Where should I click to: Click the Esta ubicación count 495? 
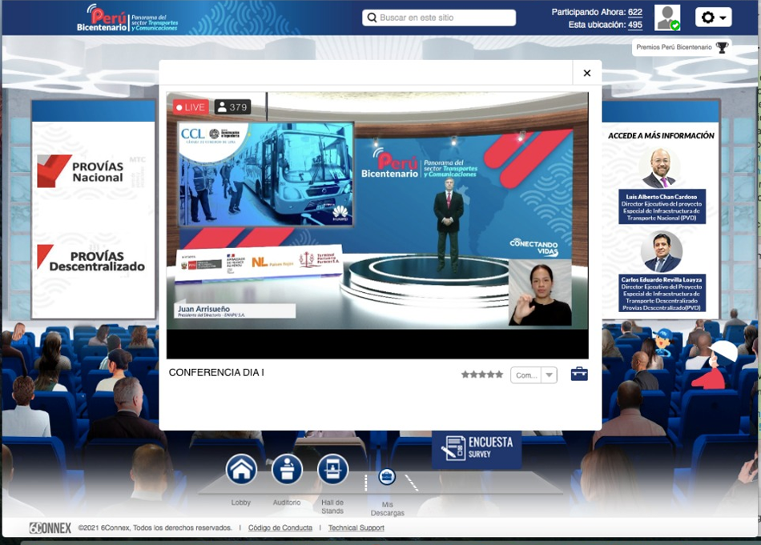[634, 25]
